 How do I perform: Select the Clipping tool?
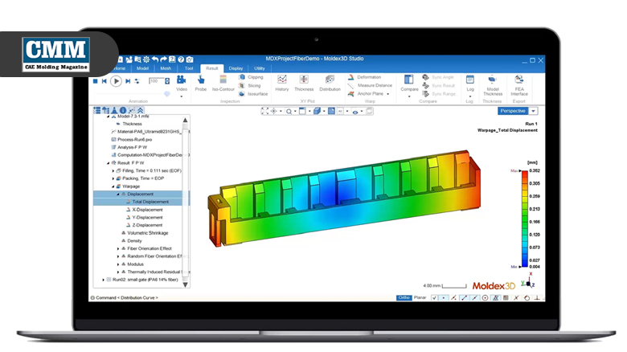pyautogui.click(x=251, y=77)
